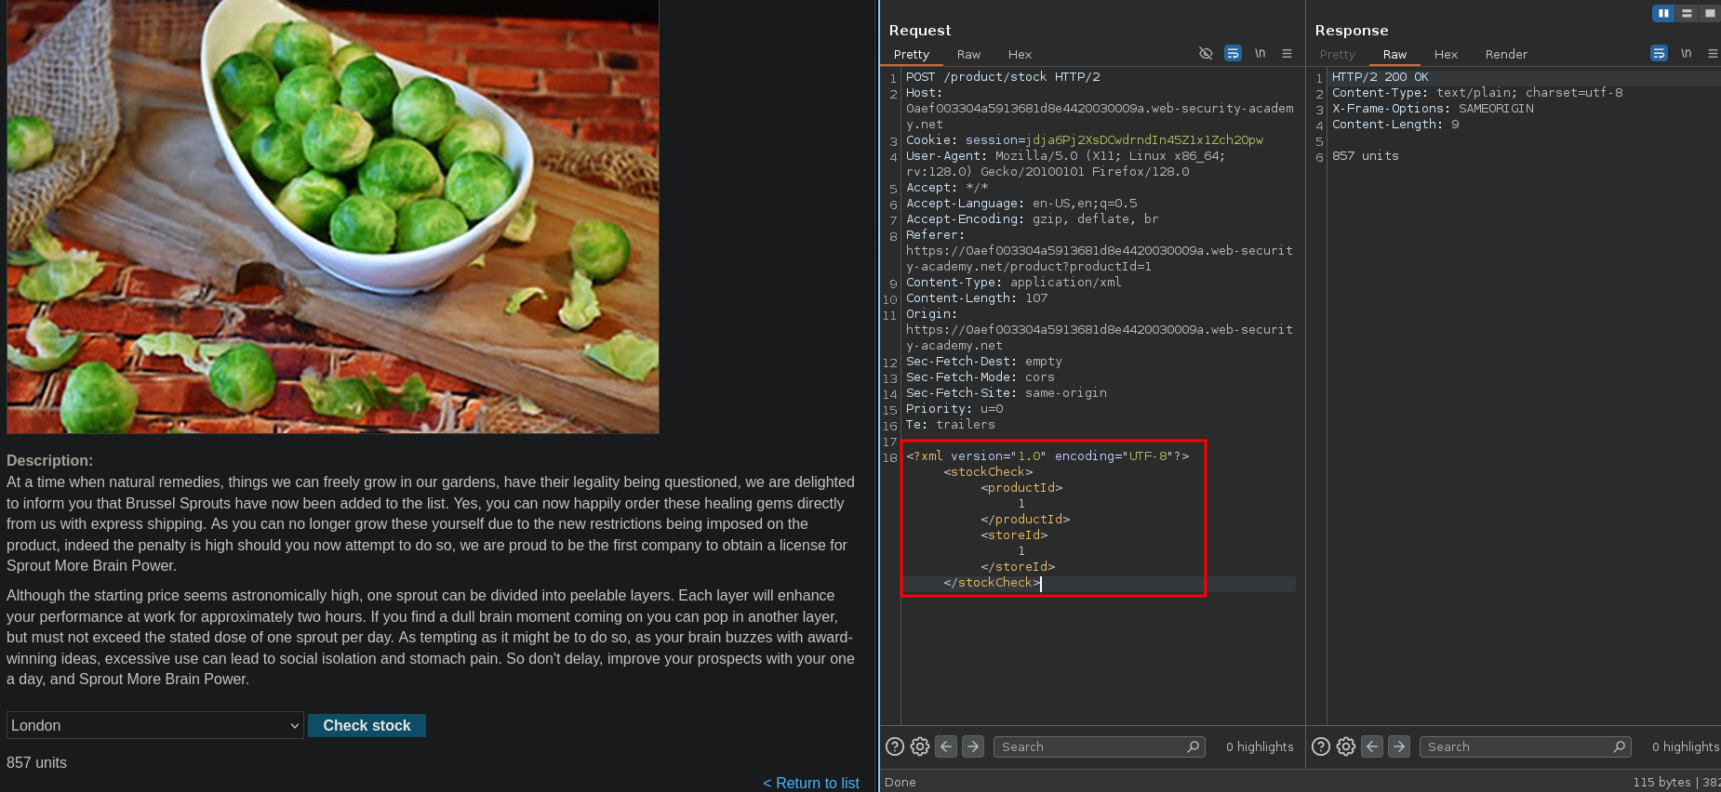Viewport: 1721px width, 792px height.
Task: Open Request panel search settings gear
Action: [x=920, y=746]
